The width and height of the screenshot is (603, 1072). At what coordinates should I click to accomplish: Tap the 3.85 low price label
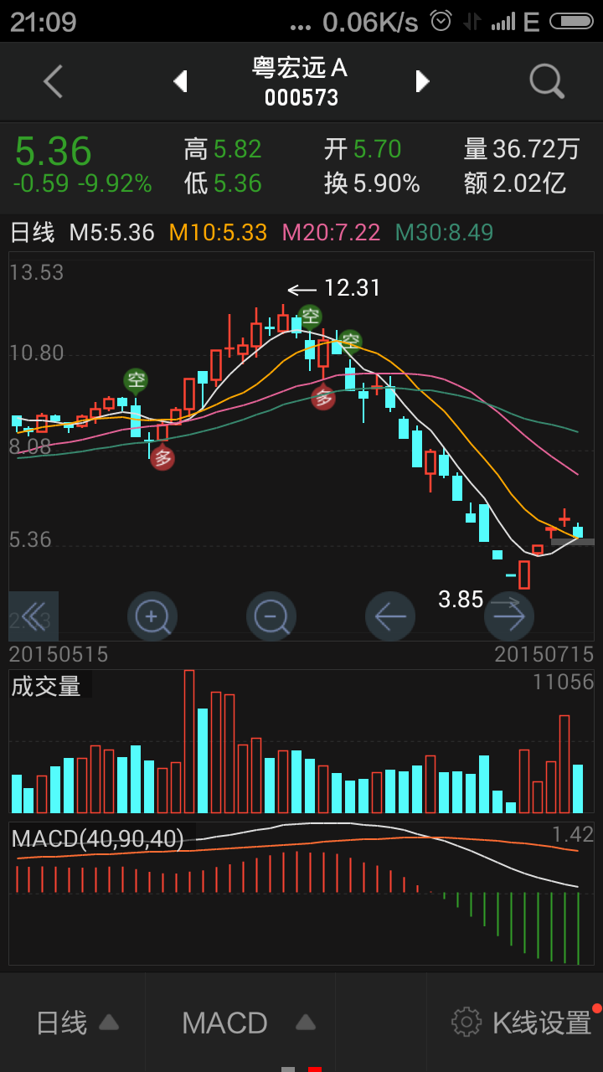(x=461, y=600)
